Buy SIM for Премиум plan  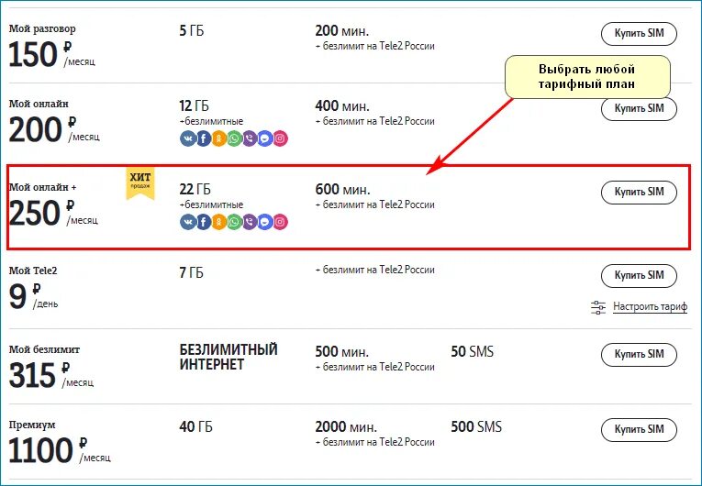(x=639, y=430)
